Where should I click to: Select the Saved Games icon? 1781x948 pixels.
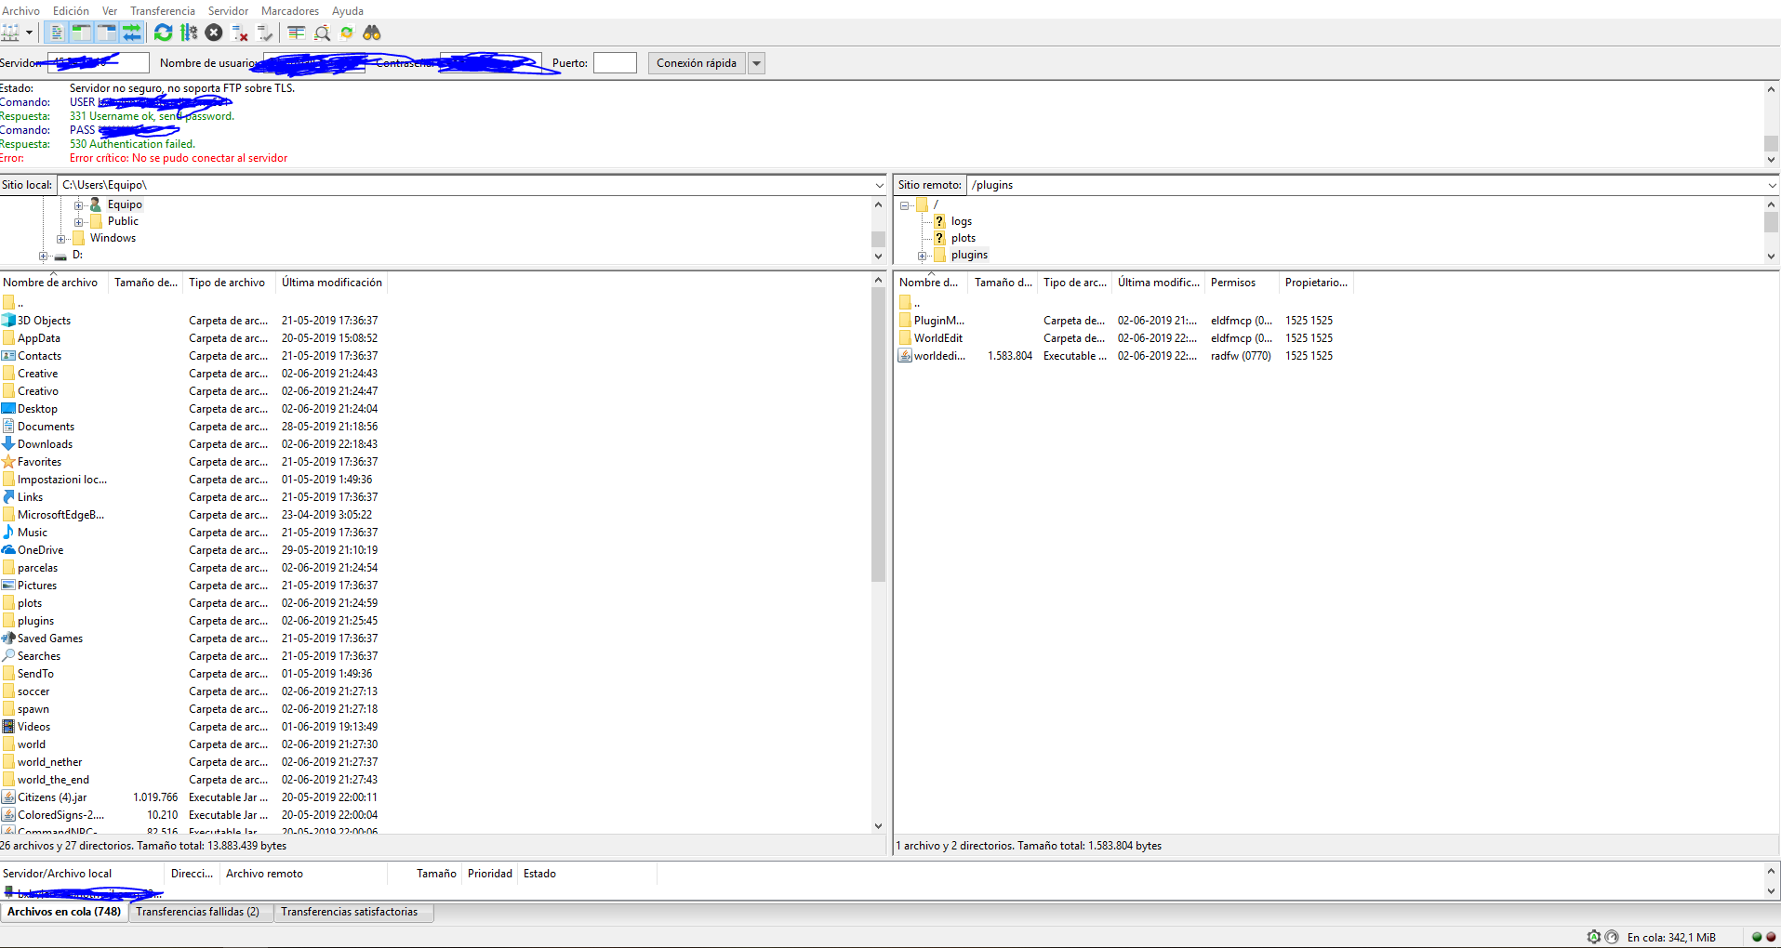8,639
